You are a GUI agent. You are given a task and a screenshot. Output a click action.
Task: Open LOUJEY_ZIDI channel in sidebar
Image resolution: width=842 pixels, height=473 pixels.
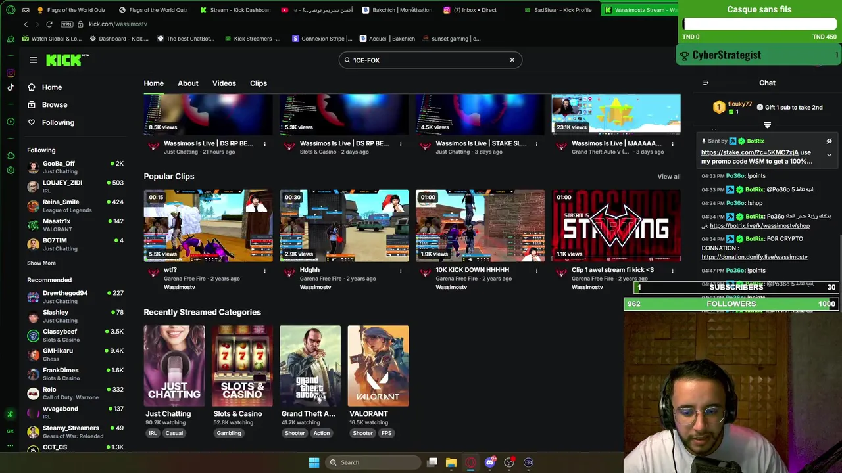[x=75, y=186]
